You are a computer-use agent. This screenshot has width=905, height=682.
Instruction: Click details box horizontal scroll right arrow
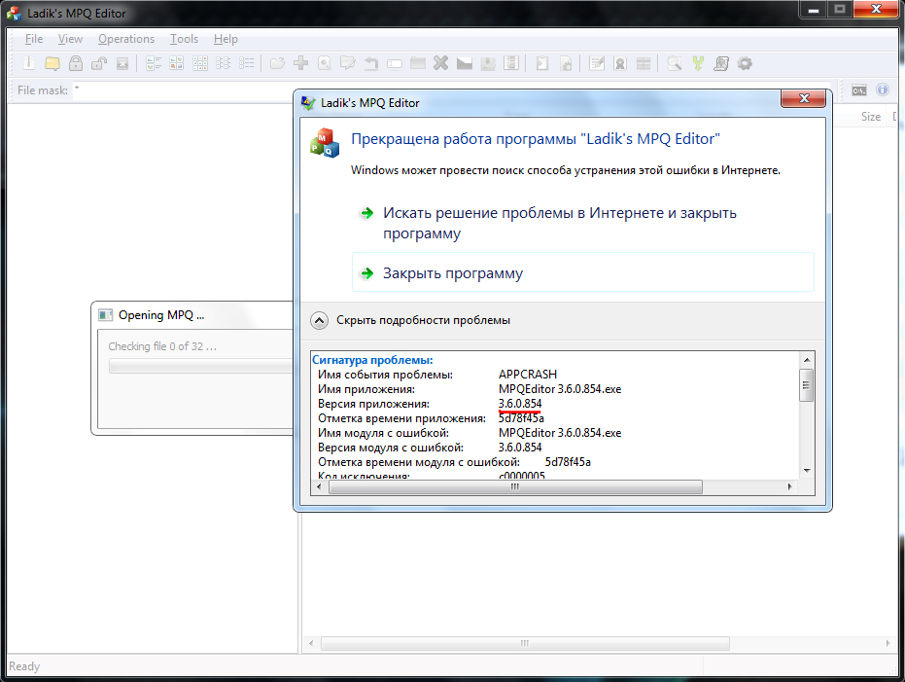790,486
